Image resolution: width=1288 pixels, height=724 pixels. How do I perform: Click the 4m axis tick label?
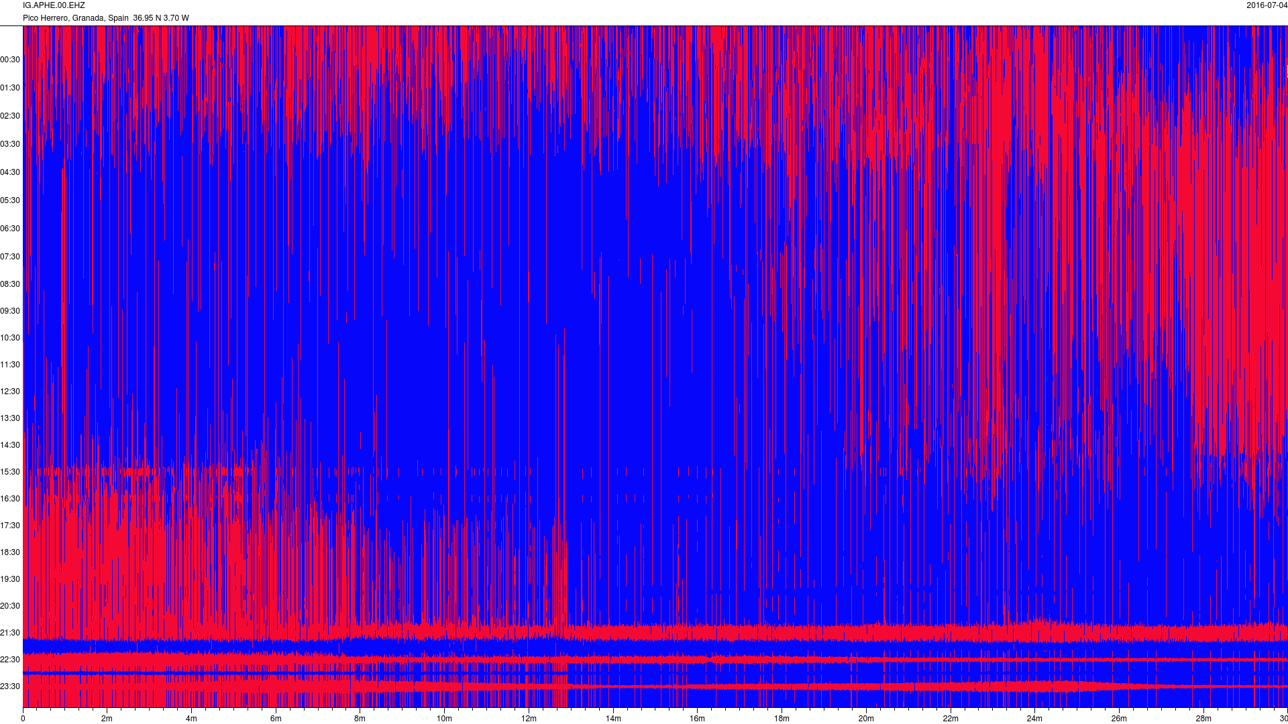point(191,719)
